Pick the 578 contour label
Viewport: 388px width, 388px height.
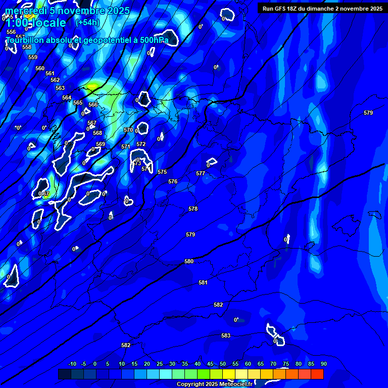coord(193,209)
